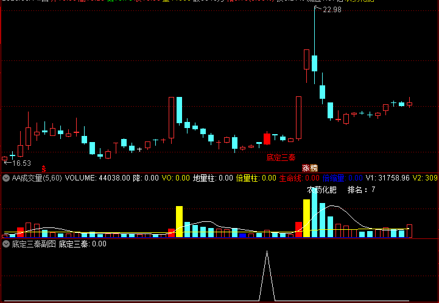Click the V1: 31758.96 readout
Screen dimensions: 439x303
pyautogui.click(x=387, y=178)
